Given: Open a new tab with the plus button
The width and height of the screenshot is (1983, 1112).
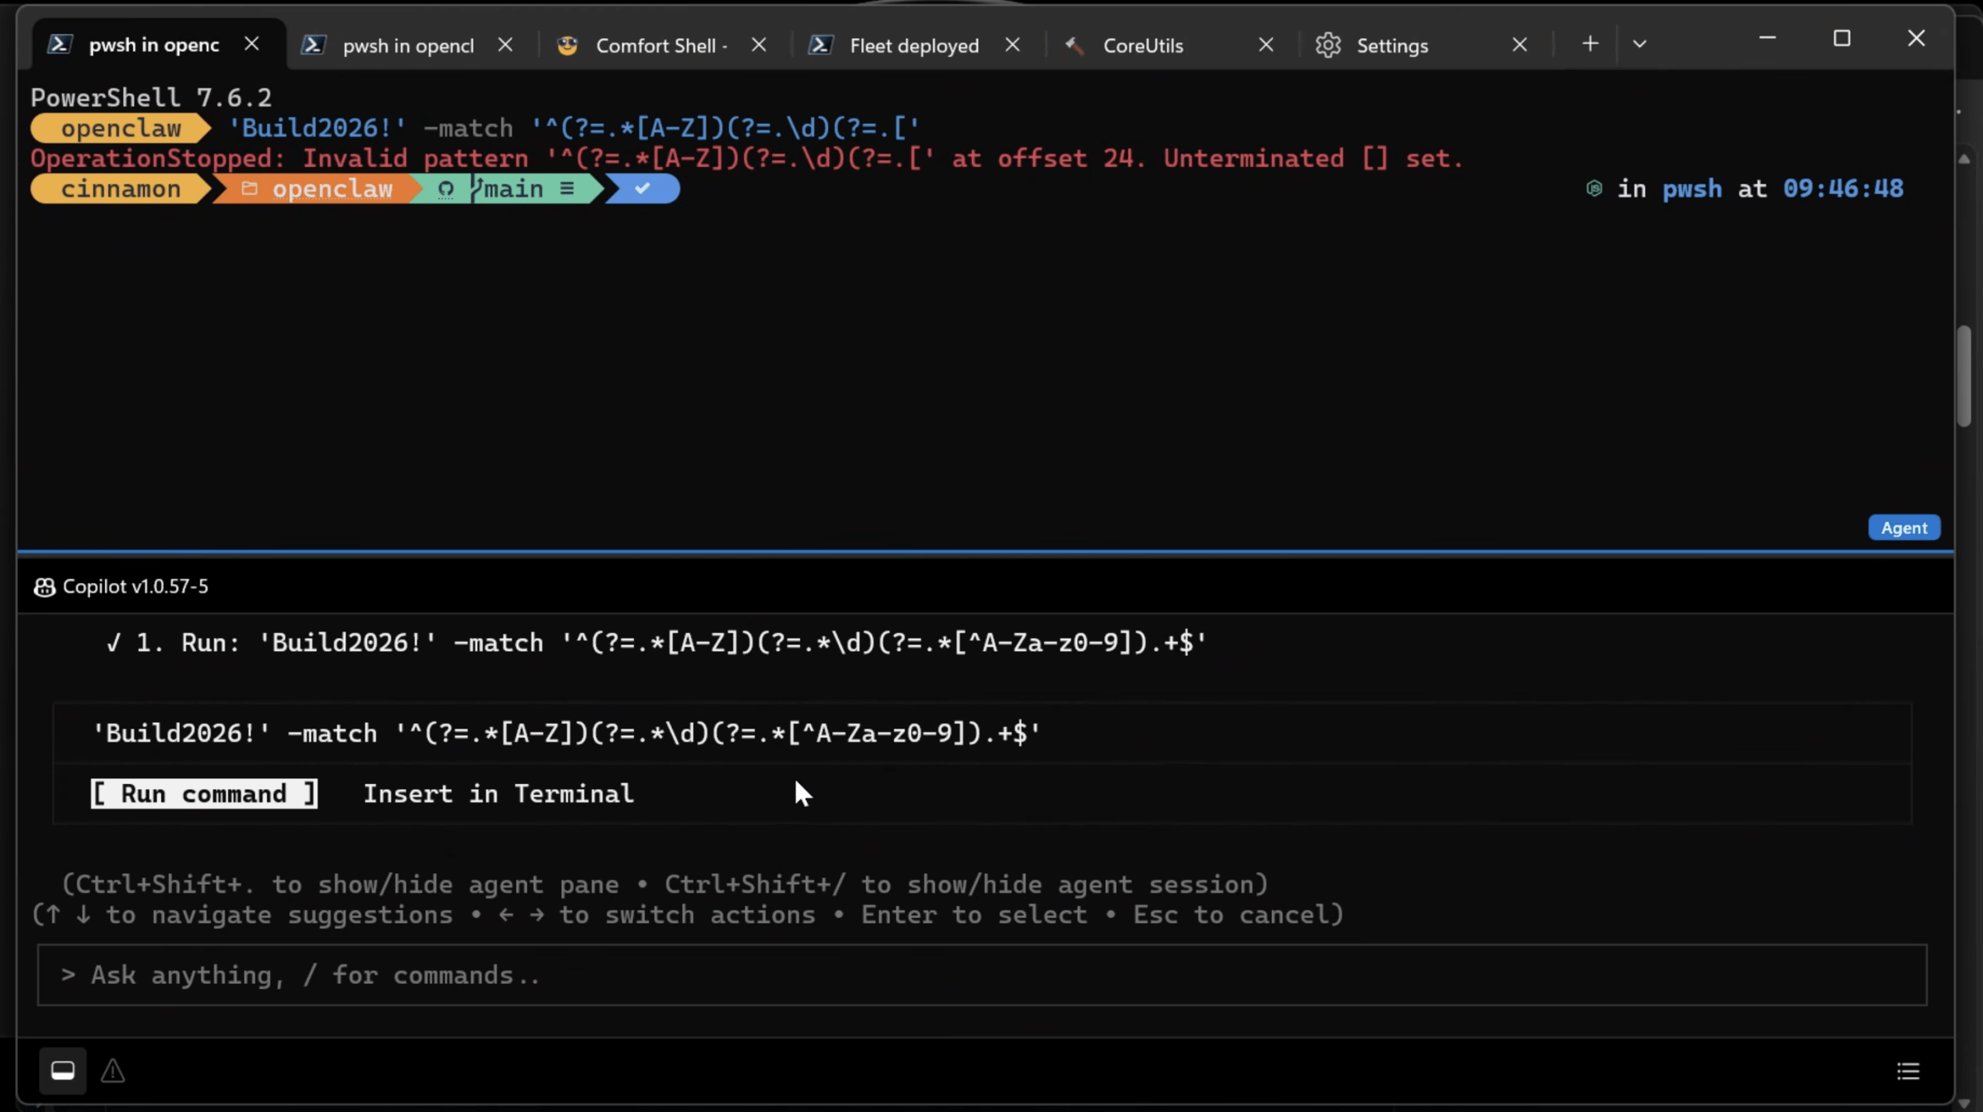Looking at the screenshot, I should coord(1590,44).
